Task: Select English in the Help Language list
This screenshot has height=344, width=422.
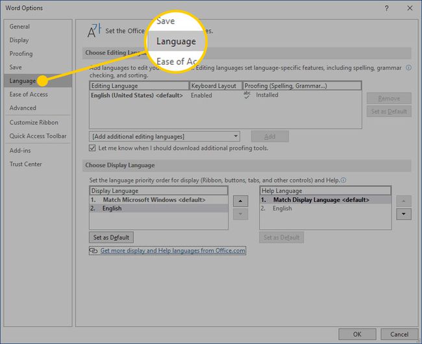Action: click(325, 208)
